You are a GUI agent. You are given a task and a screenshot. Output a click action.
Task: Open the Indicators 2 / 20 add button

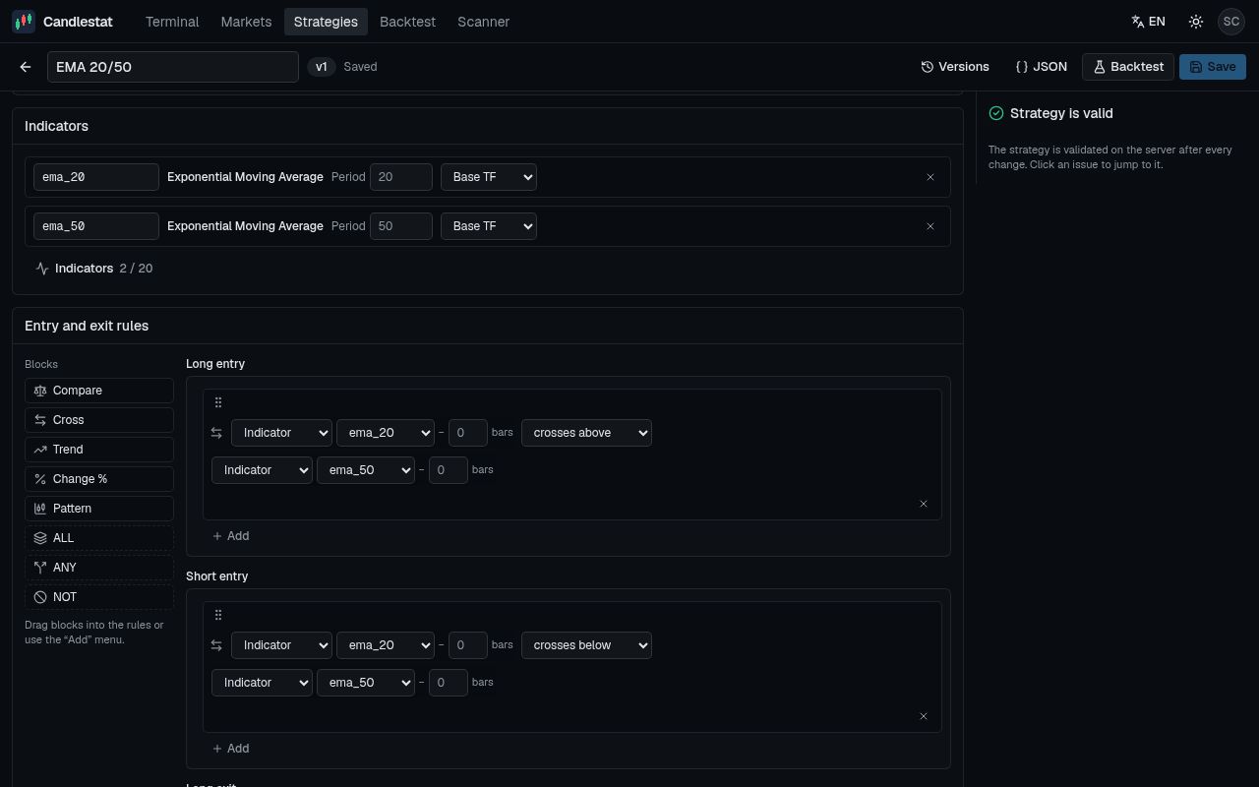94,269
